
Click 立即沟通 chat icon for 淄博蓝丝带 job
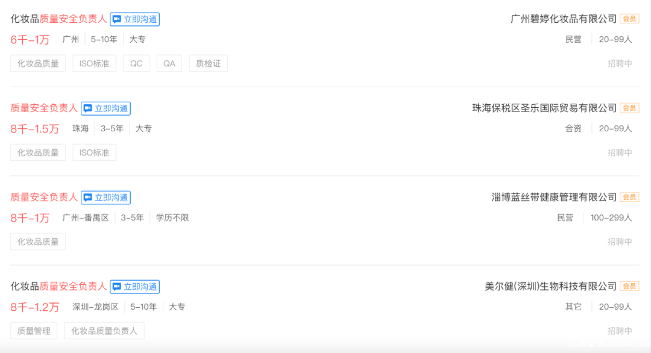[x=106, y=198]
